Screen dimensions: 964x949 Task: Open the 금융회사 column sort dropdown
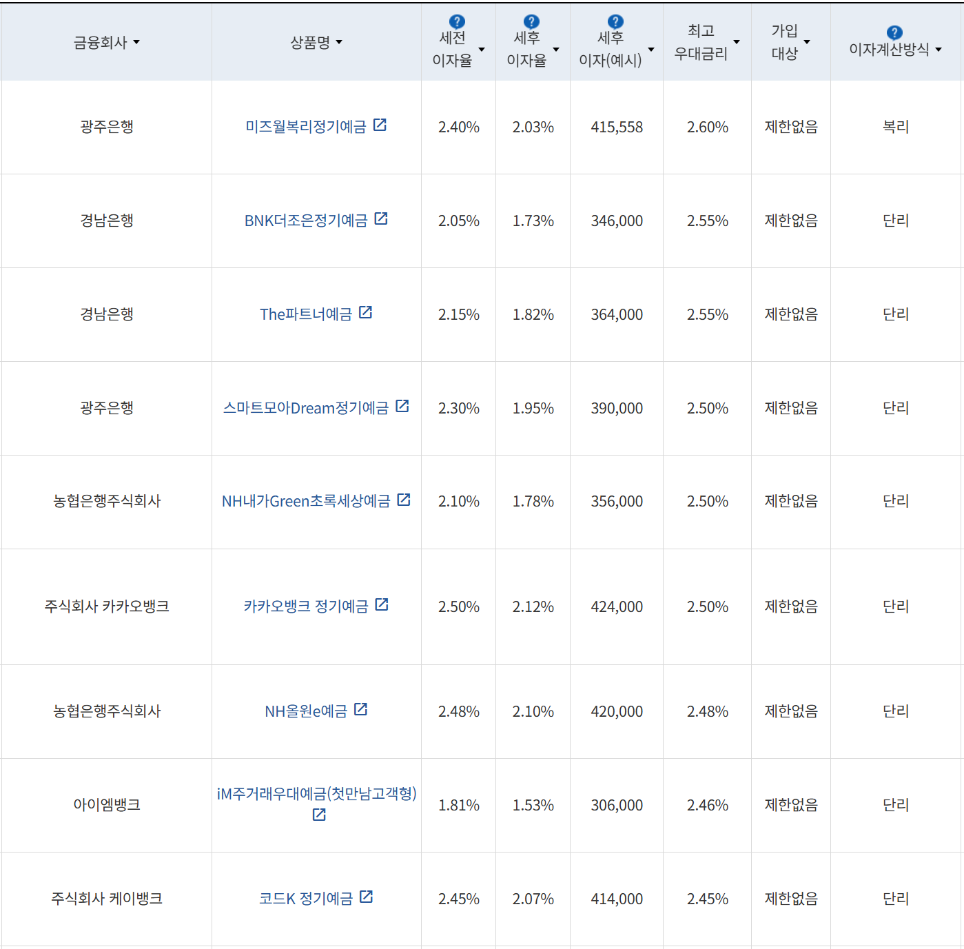137,43
